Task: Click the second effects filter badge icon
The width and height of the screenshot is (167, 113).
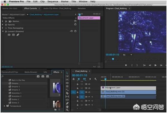Action: point(43,76)
